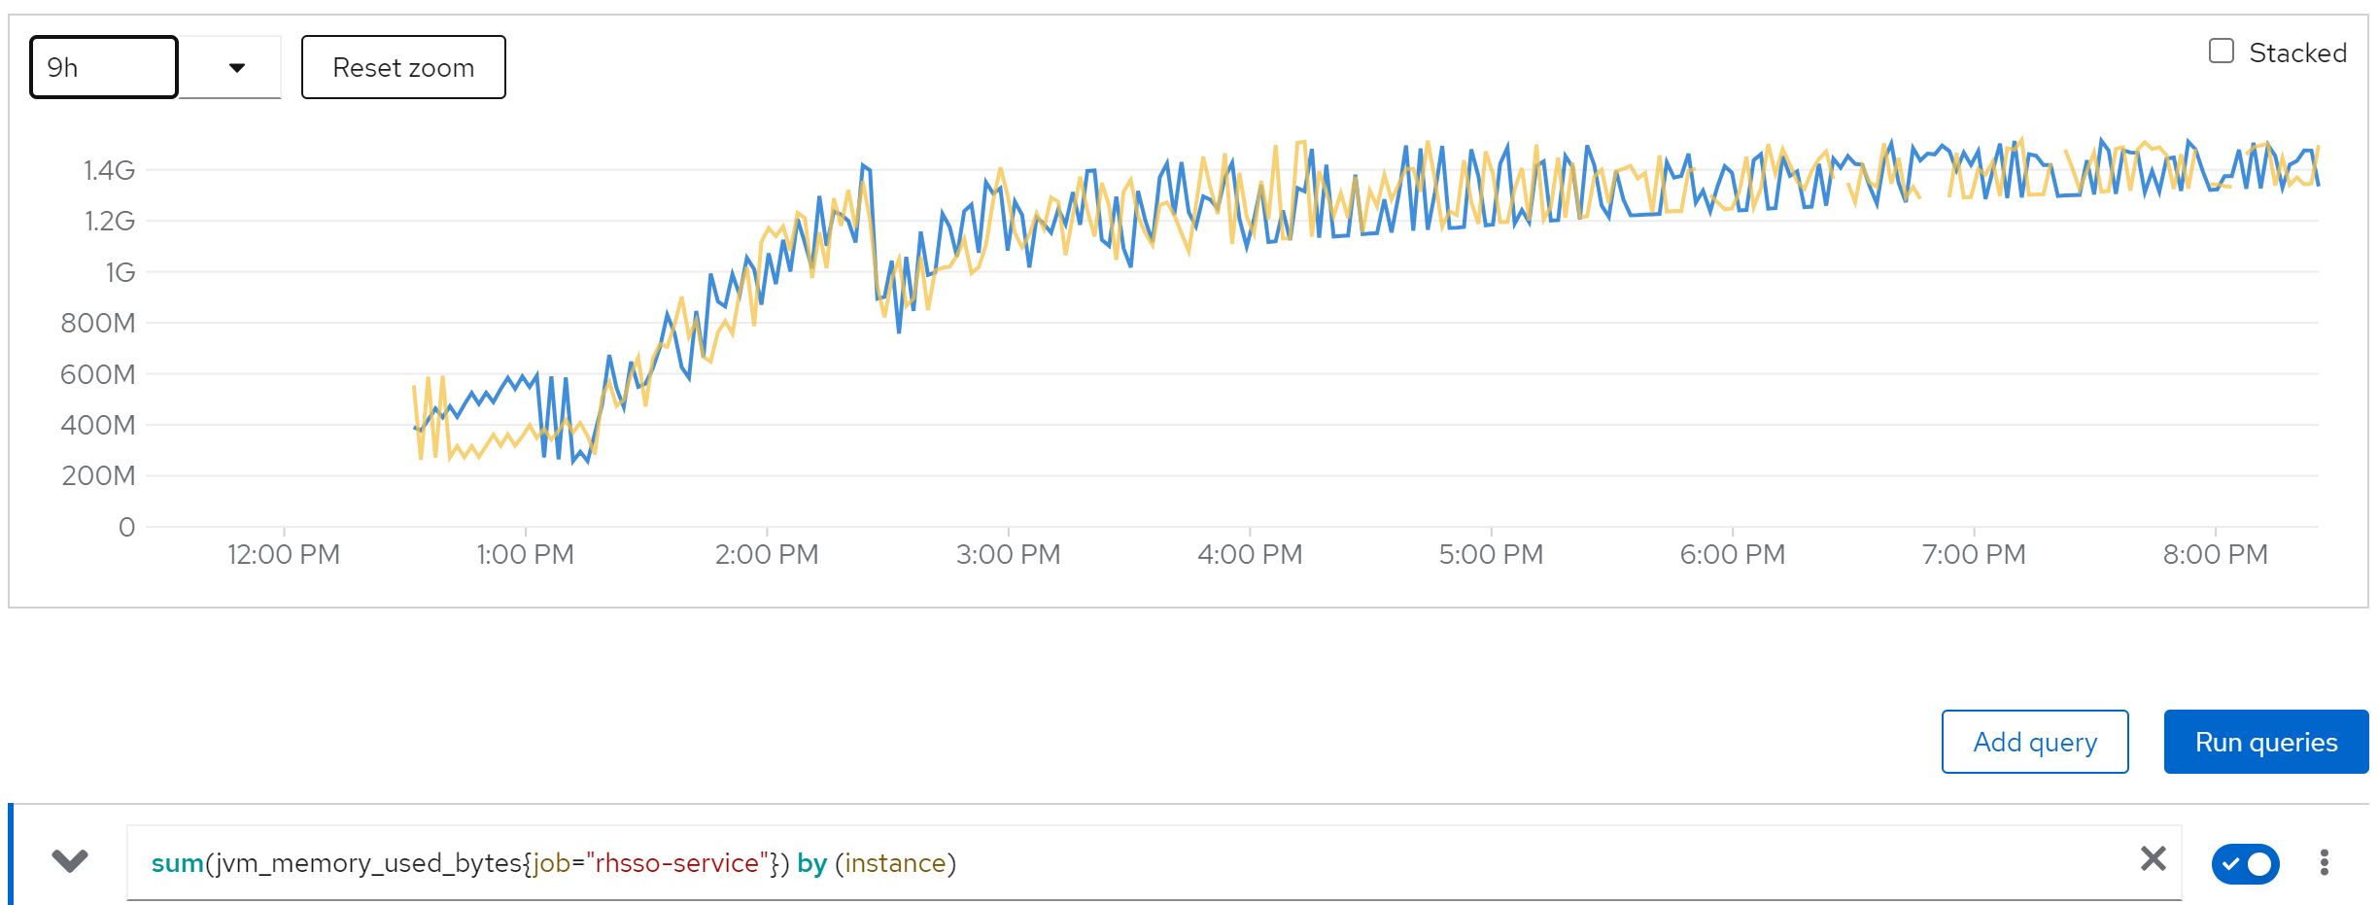Image resolution: width=2378 pixels, height=905 pixels.
Task: Click the 9h time span input field
Action: coord(103,67)
